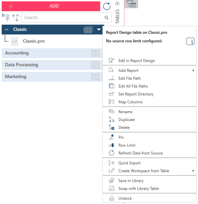The image size is (198, 204).
Task: Click the sort tables icon
Action: tap(15, 17)
